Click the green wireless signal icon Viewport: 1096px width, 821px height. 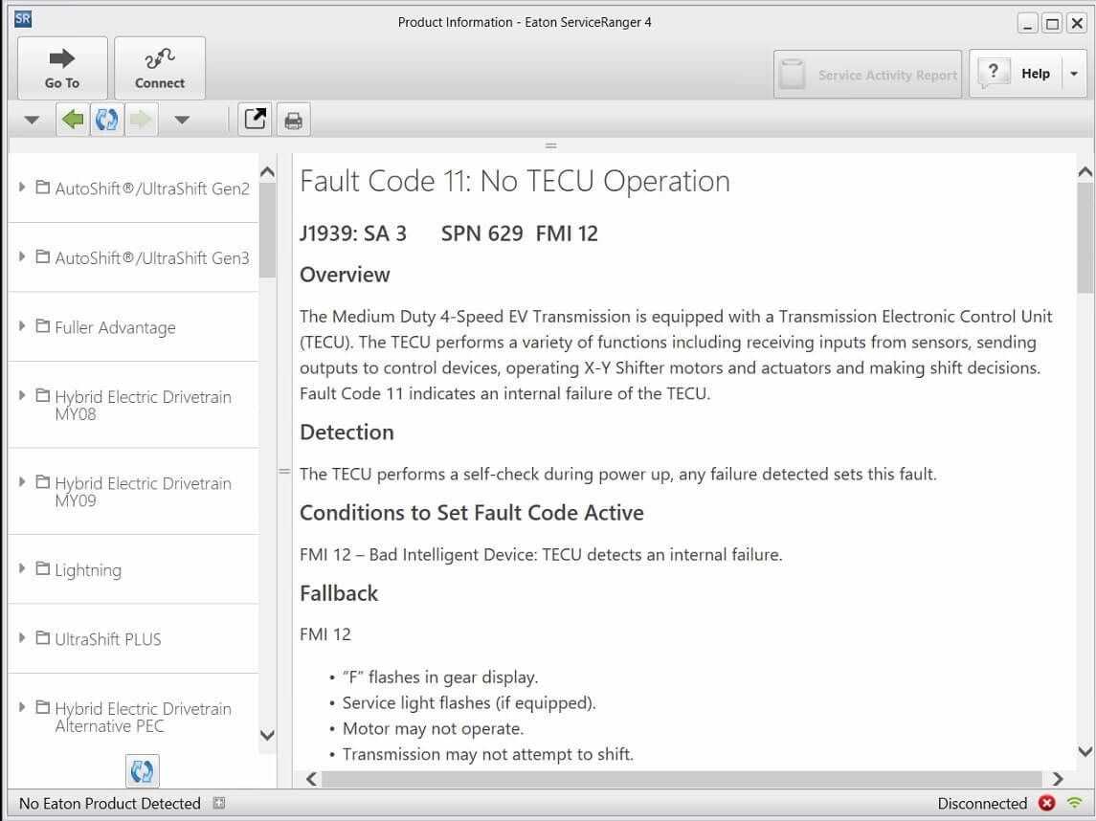coord(1075,804)
